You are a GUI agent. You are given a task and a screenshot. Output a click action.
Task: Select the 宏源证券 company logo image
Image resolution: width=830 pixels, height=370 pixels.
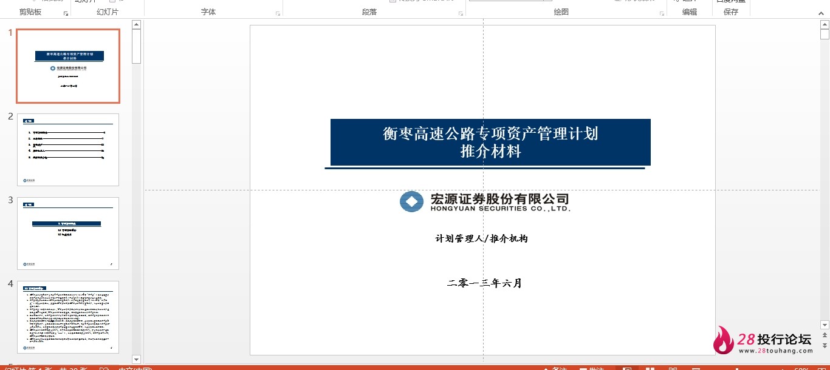[x=484, y=201]
